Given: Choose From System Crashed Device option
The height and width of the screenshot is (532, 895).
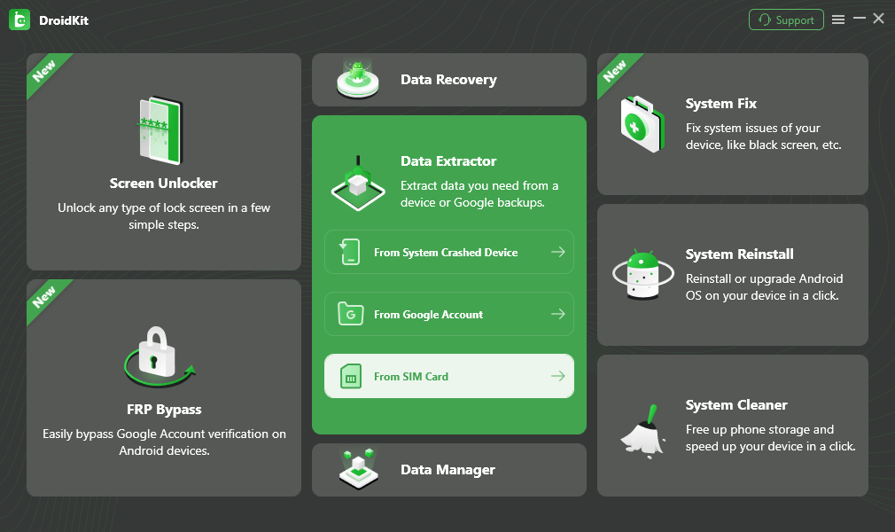Looking at the screenshot, I should 449,252.
